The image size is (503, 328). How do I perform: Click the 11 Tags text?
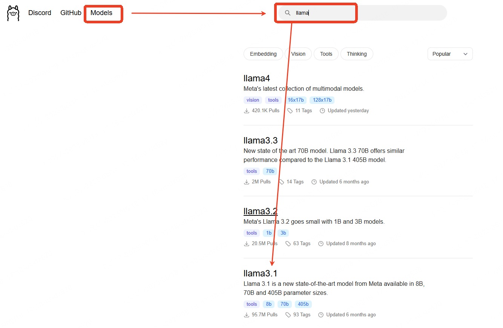(304, 111)
